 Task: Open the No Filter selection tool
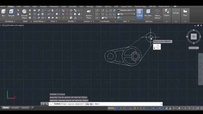(148, 13)
